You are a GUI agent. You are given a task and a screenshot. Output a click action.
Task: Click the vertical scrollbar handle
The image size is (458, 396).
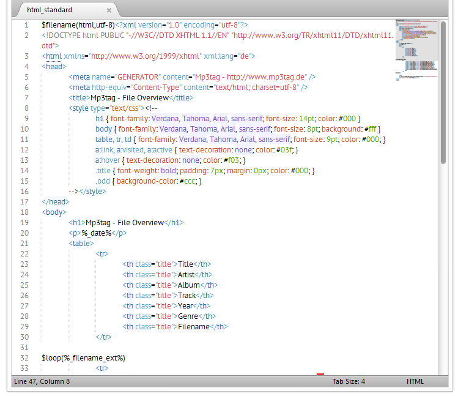(x=443, y=92)
